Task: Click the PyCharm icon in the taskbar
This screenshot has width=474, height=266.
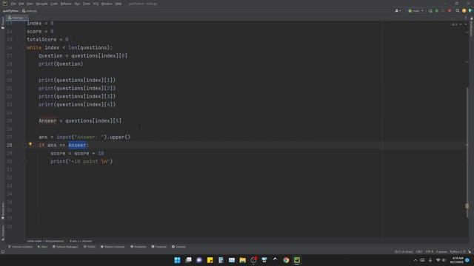Action: 297,260
